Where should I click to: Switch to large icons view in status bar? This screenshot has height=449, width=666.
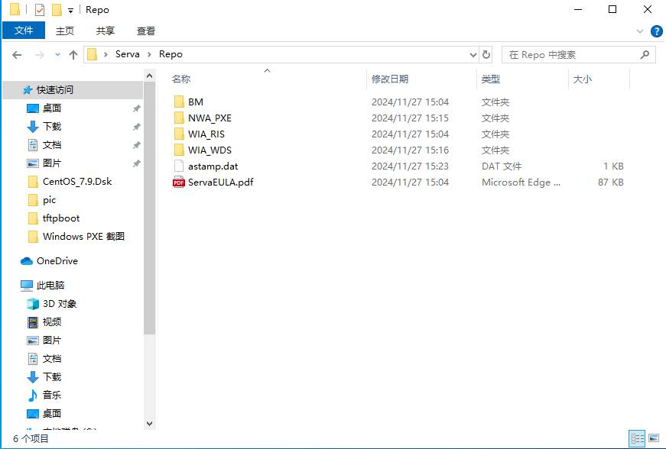[654, 439]
